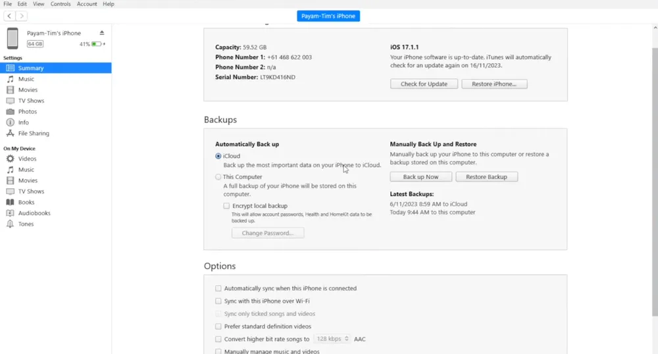Click the Capacity 59.52 GB text

point(241,47)
